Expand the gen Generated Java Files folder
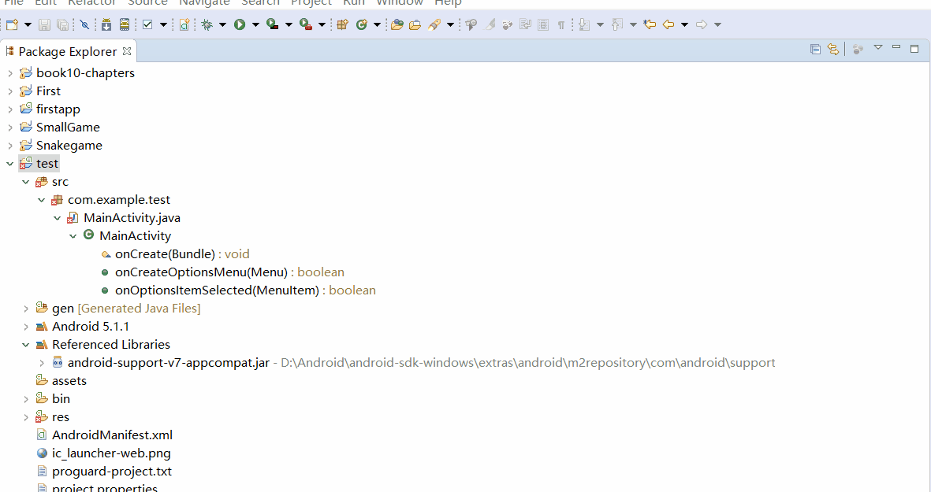 point(25,309)
